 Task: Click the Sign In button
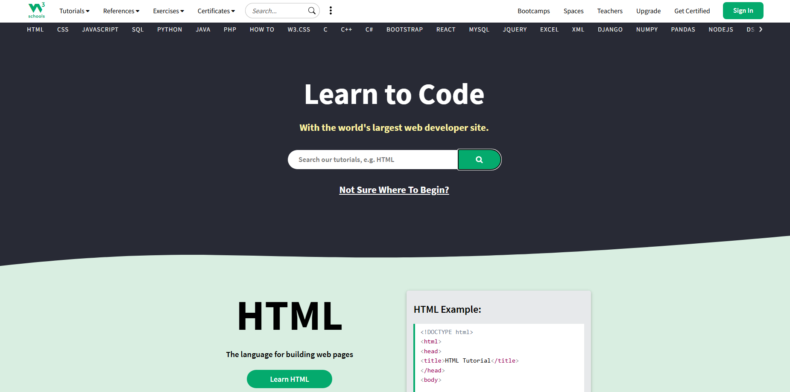[743, 11]
